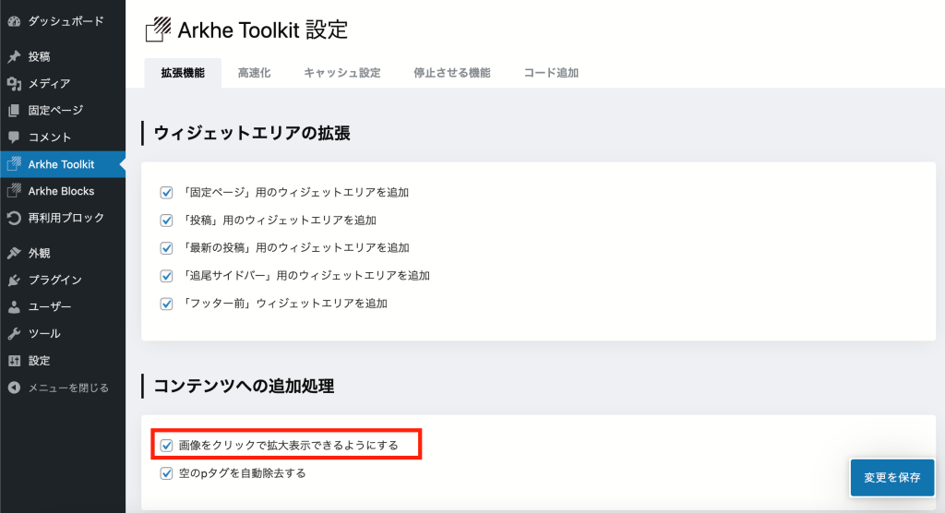
Task: Click the speech bubble icon beside コメント
Action: (14, 137)
